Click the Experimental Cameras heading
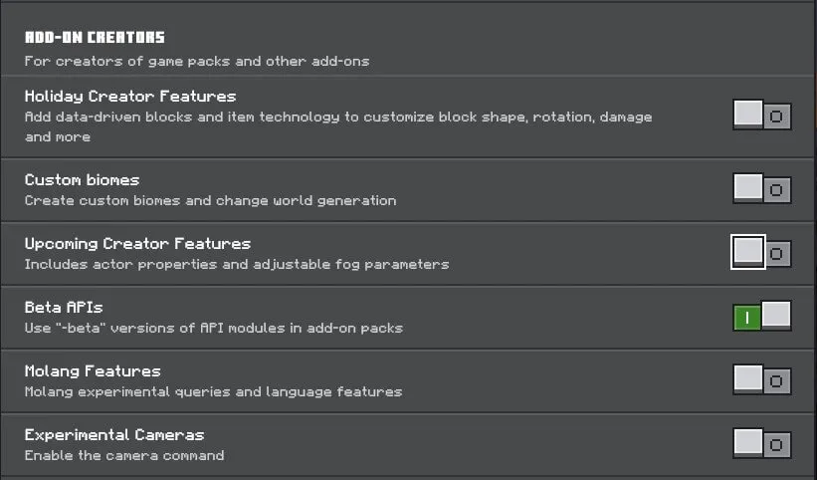Image resolution: width=817 pixels, height=480 pixels. click(x=114, y=434)
